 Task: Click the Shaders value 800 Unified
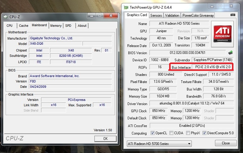[x=166, y=74]
